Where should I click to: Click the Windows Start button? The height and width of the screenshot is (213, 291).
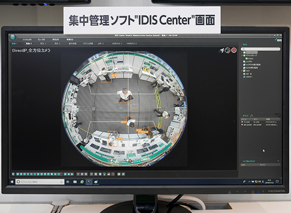pyautogui.click(x=12, y=182)
